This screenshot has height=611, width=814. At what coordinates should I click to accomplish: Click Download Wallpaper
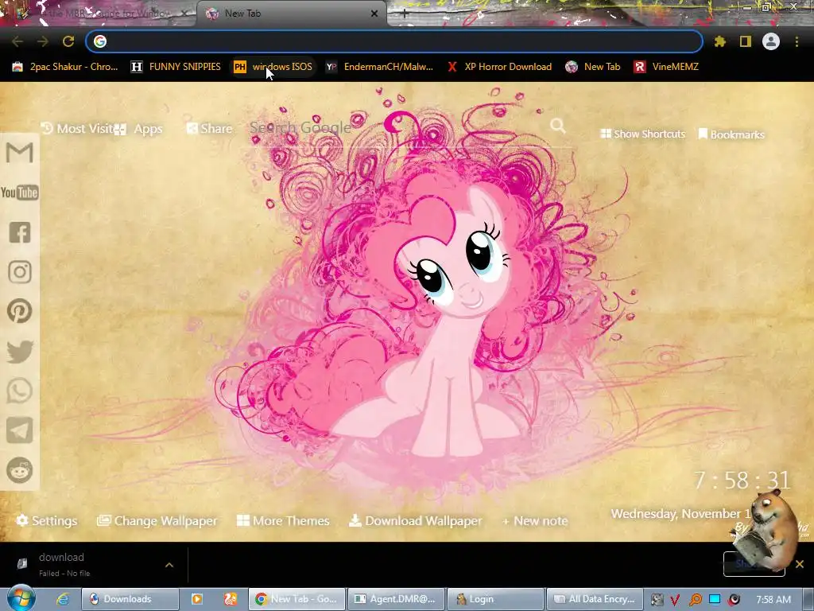[415, 520]
